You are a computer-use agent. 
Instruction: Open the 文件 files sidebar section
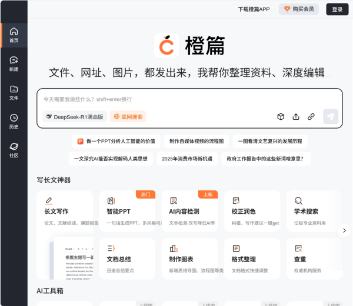(14, 93)
